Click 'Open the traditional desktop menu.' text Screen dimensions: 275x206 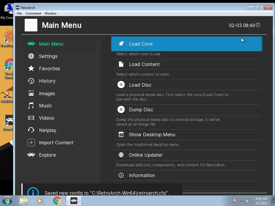[148, 145]
